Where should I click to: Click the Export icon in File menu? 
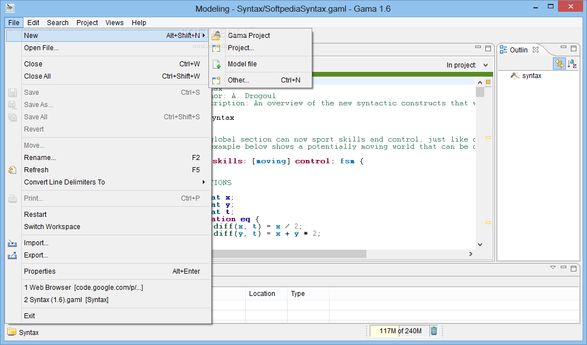click(12, 255)
